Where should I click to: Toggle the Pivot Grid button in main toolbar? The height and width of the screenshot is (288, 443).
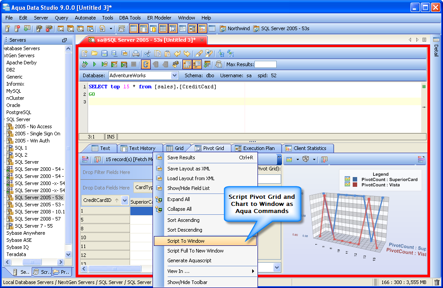[x=173, y=28]
